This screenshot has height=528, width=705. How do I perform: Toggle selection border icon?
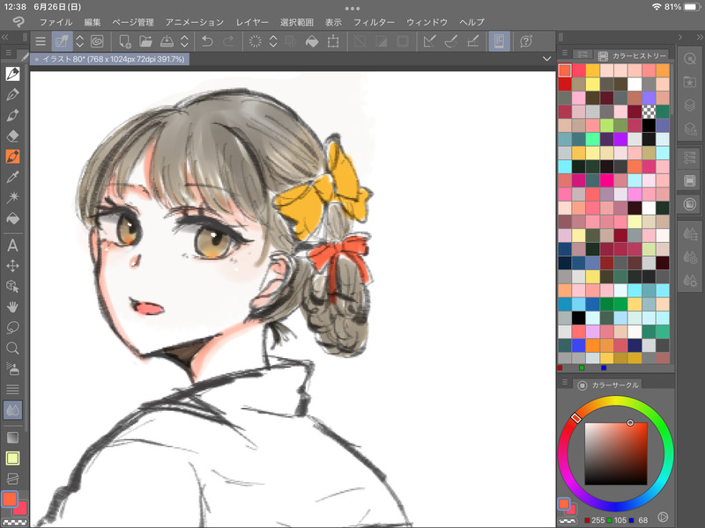(x=403, y=41)
